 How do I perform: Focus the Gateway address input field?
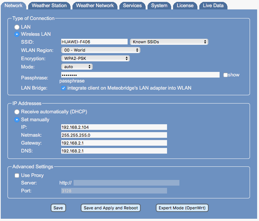114,143
